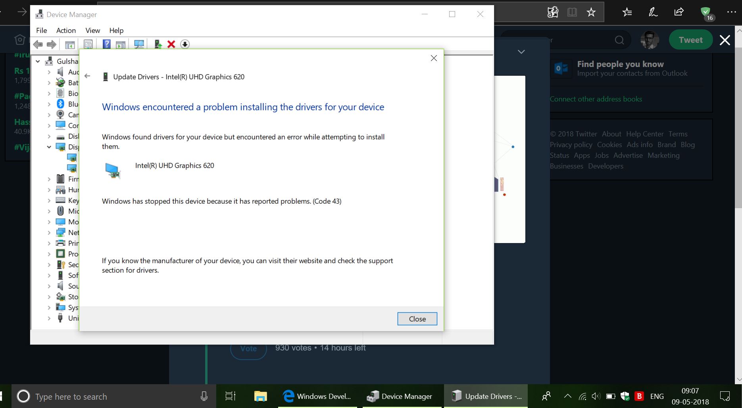Click the green Tweet button
This screenshot has height=408, width=742.
[690, 40]
